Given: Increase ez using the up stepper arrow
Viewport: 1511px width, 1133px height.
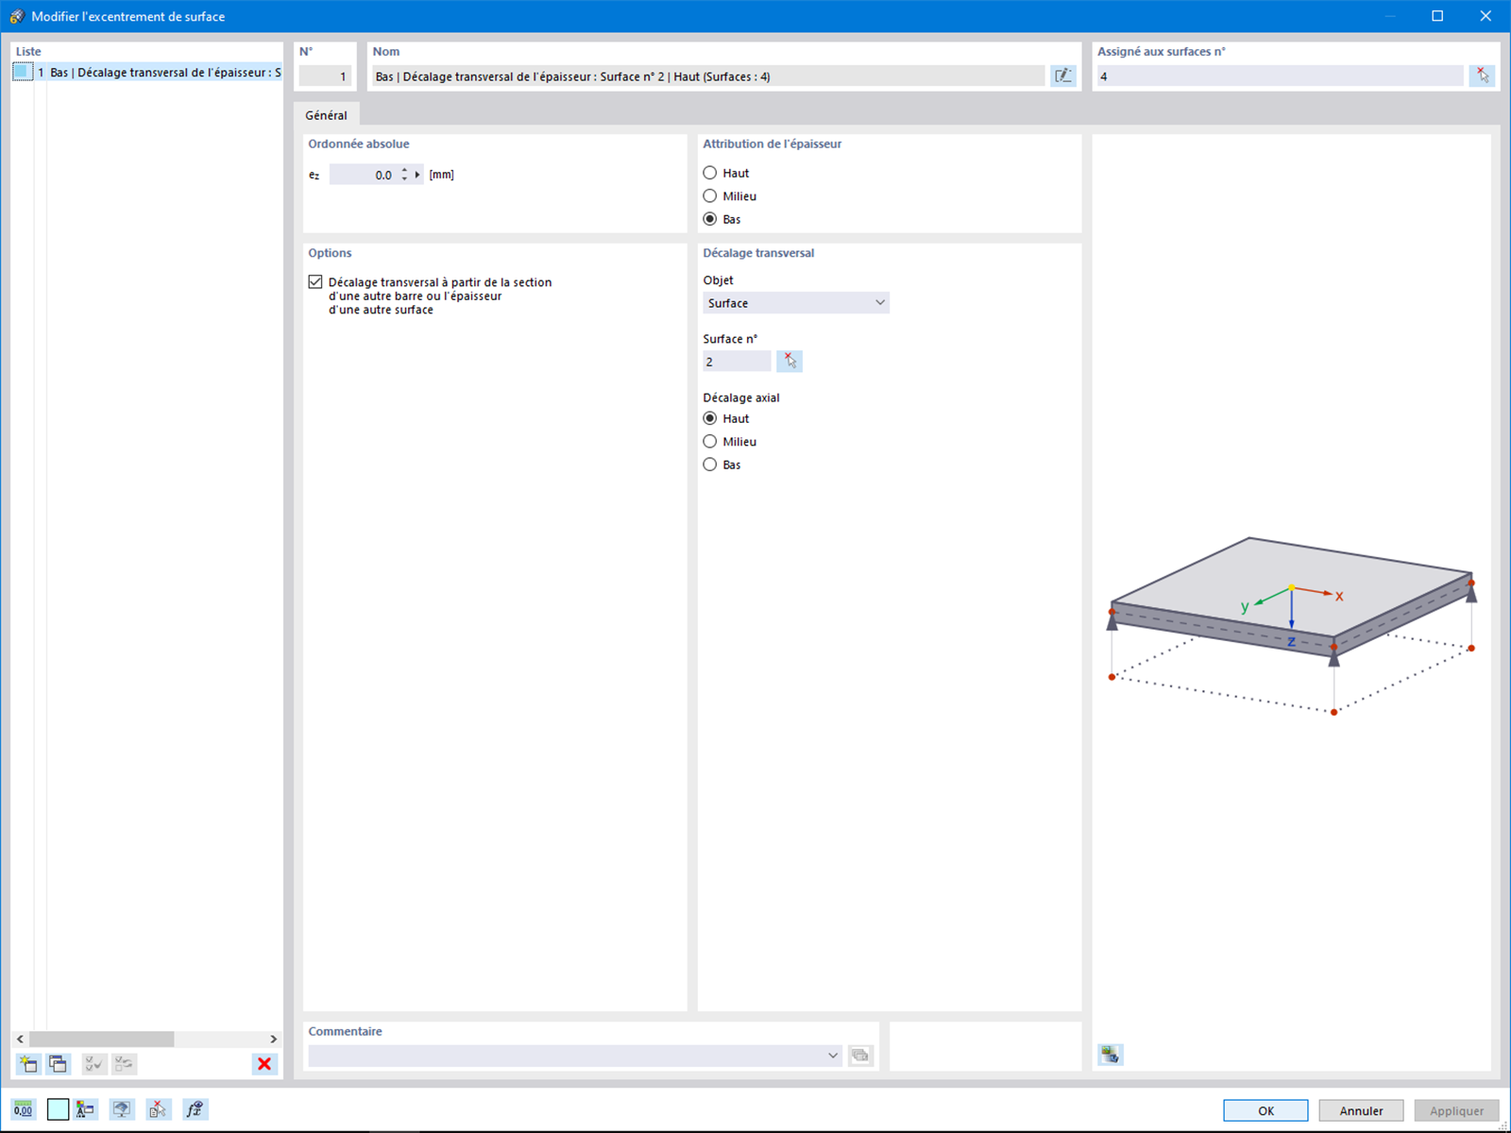Looking at the screenshot, I should 404,170.
